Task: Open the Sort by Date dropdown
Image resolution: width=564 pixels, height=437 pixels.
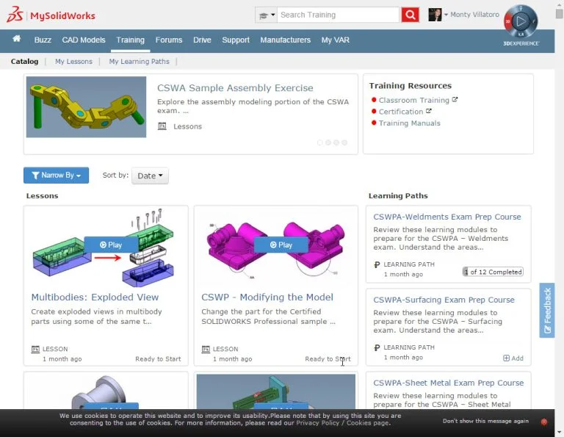Action: [150, 176]
